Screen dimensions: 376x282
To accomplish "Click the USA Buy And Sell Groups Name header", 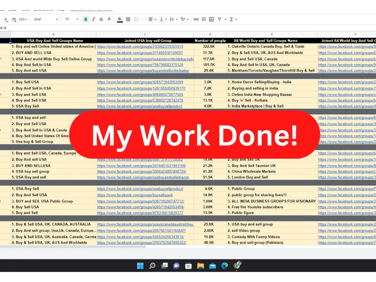I will (53, 41).
